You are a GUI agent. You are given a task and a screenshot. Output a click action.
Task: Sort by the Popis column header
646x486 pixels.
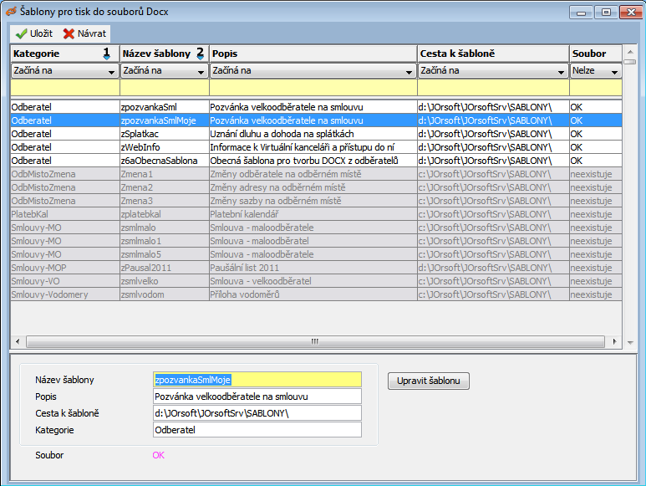(313, 54)
